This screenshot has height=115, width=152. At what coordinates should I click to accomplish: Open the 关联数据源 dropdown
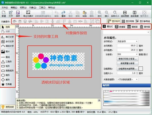point(127,80)
